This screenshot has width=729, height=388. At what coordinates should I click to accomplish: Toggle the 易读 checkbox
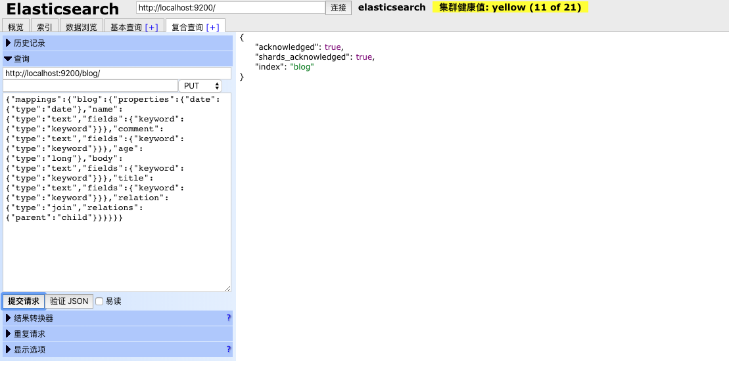click(99, 302)
